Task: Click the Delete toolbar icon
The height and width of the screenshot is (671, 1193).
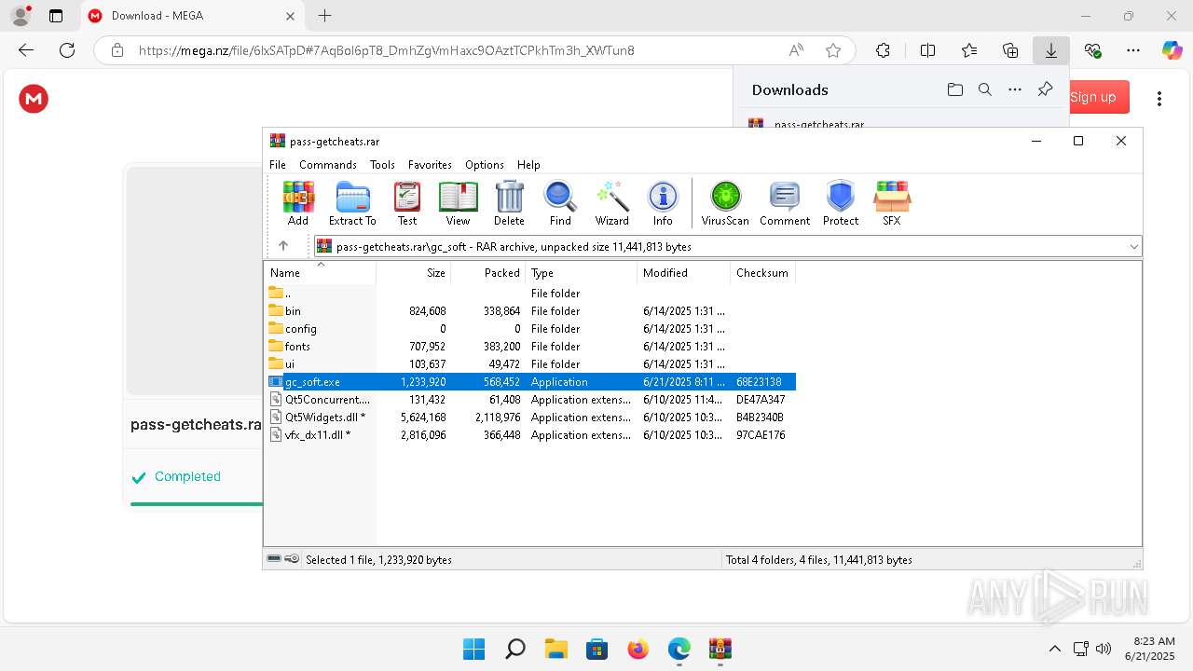Action: click(x=509, y=203)
